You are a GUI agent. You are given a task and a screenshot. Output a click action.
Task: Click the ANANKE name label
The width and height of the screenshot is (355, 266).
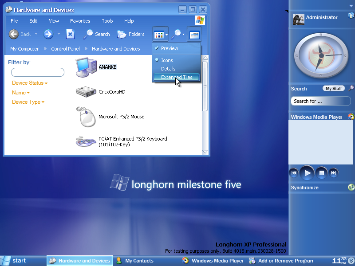(107, 67)
